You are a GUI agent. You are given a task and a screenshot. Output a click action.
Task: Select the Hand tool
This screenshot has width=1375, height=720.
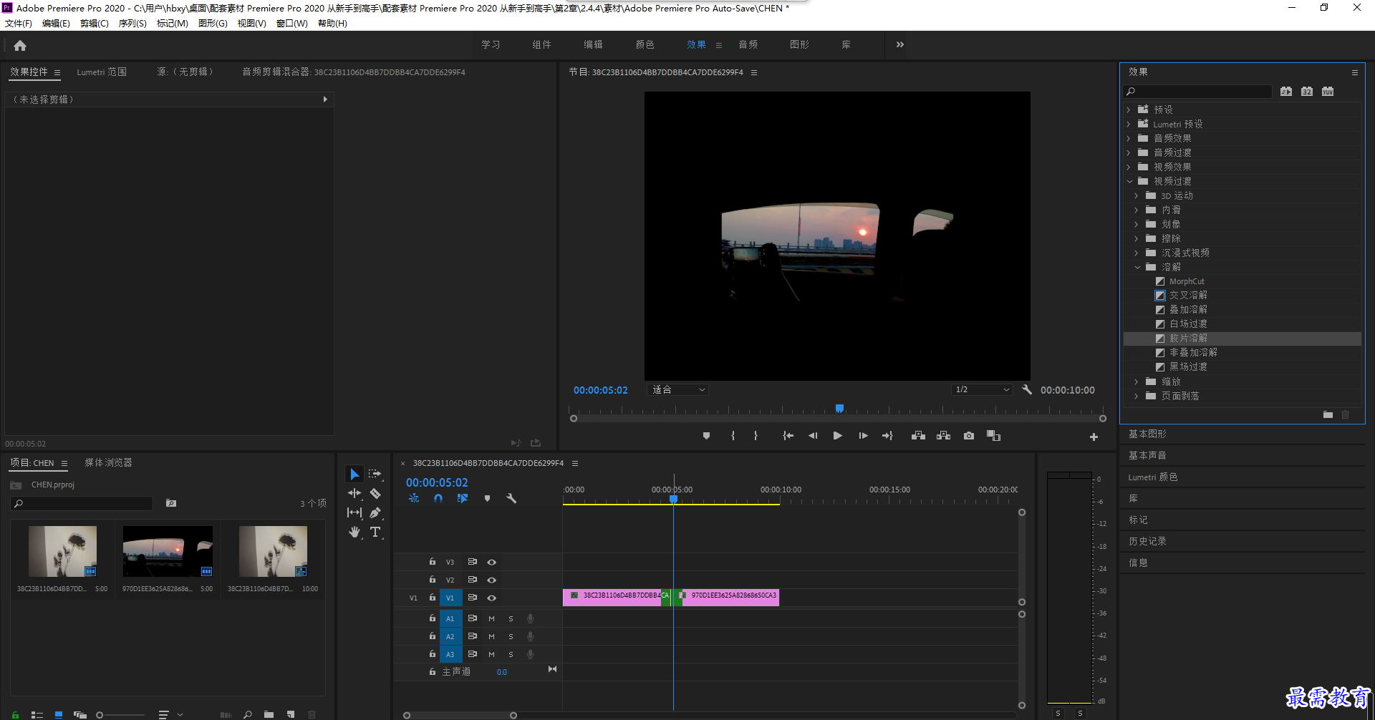[x=354, y=532]
